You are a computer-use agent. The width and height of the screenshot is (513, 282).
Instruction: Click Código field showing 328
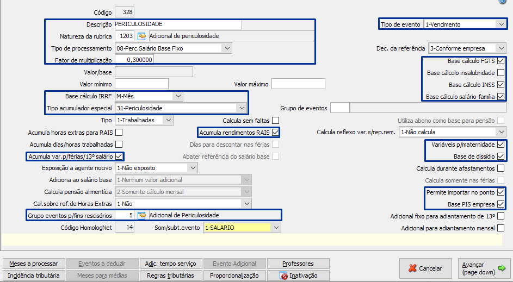point(125,12)
